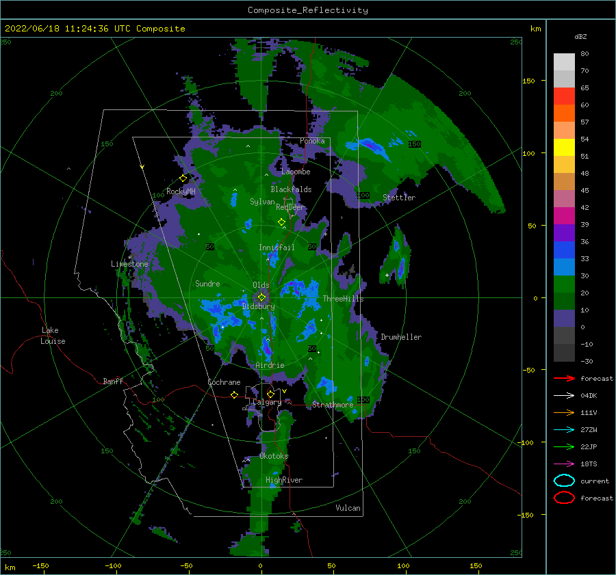Click the green 22JP arrow legend icon
Screen dimensions: 616x575
(x=564, y=446)
